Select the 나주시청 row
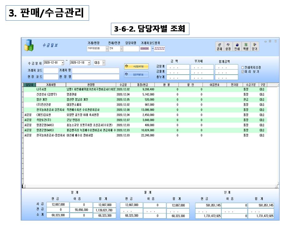300x225 pixels. coord(145,89)
